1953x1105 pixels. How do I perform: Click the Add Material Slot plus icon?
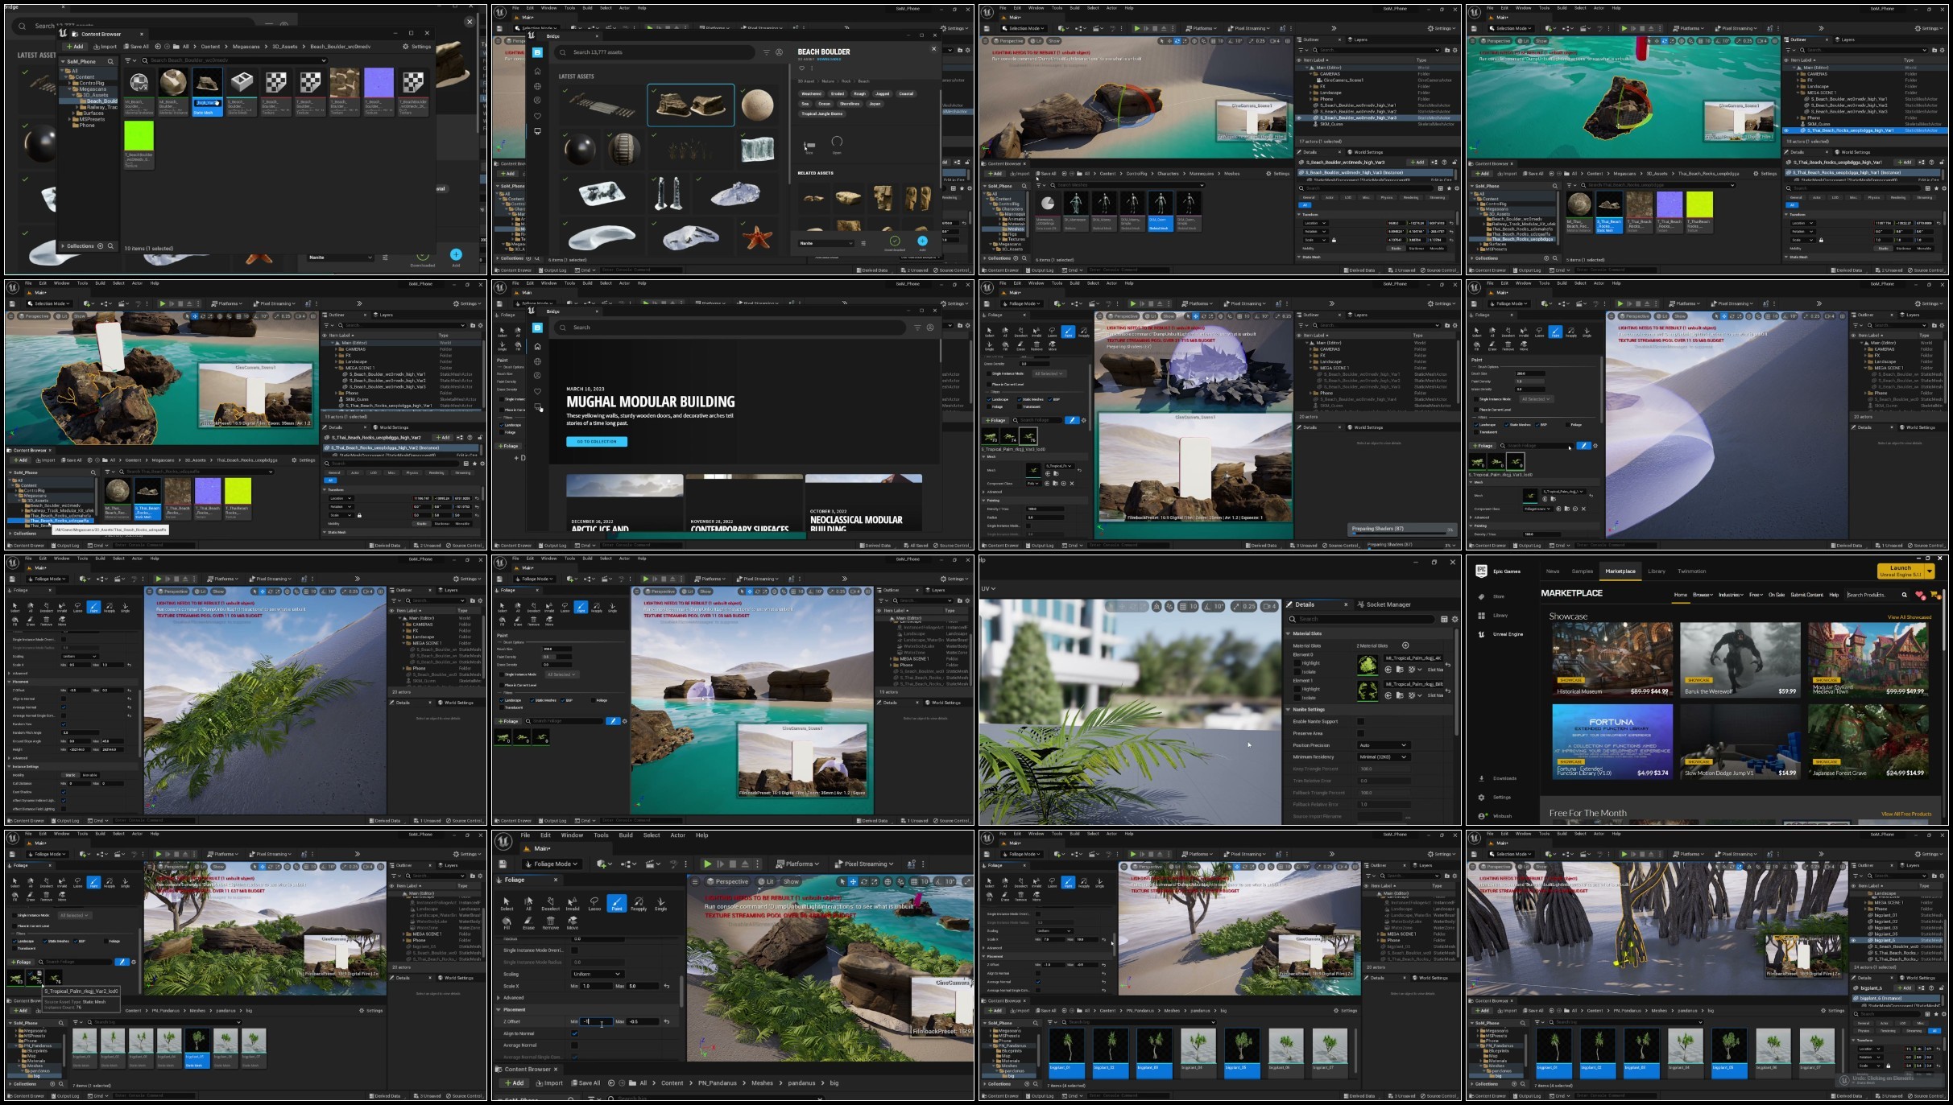pos(1405,645)
